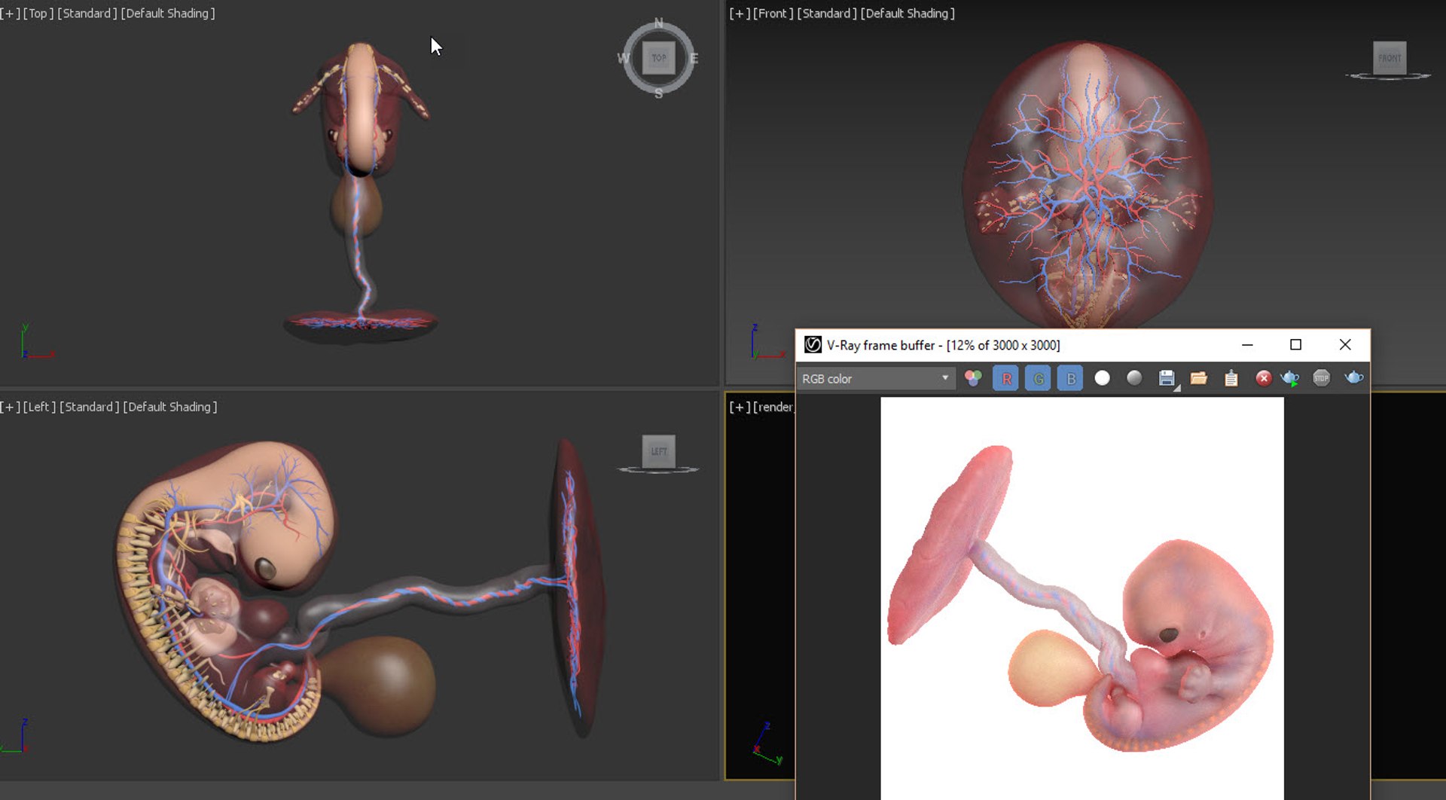Open the [+] menu in render viewport
Viewport: 1446px width, 800px height.
(740, 407)
